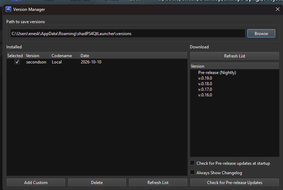Refresh the Installed versions list

click(x=158, y=182)
